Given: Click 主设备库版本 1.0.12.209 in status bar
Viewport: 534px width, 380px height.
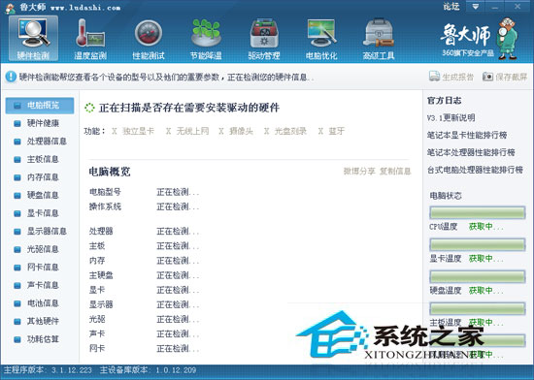Looking at the screenshot, I should click(x=149, y=370).
